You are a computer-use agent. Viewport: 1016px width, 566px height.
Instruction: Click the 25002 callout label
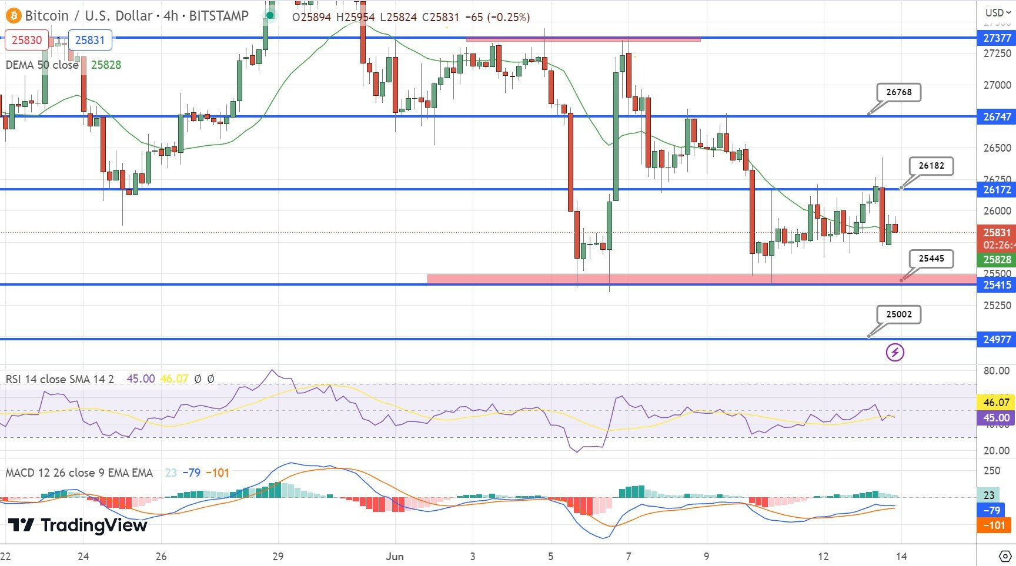tap(898, 314)
